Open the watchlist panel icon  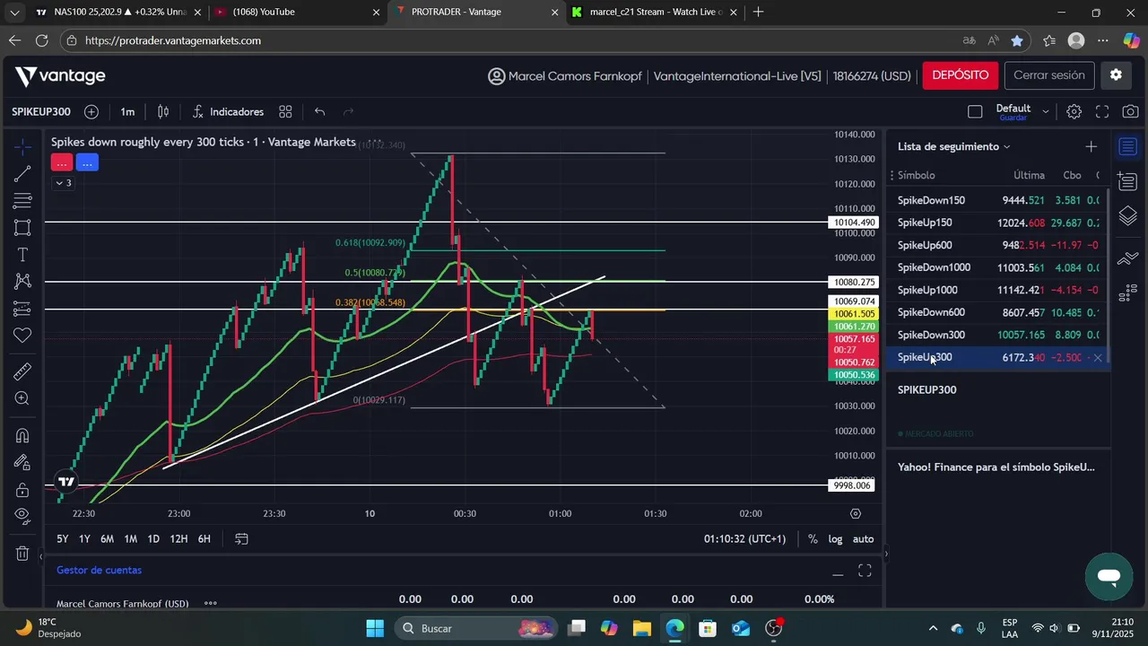pyautogui.click(x=1128, y=147)
